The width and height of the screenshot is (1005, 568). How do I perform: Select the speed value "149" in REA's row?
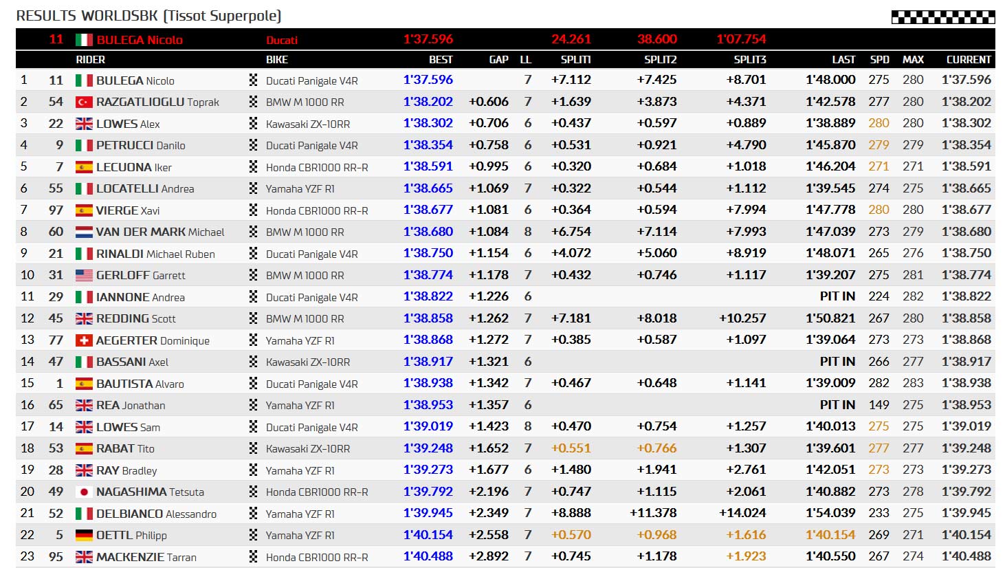[x=879, y=405]
